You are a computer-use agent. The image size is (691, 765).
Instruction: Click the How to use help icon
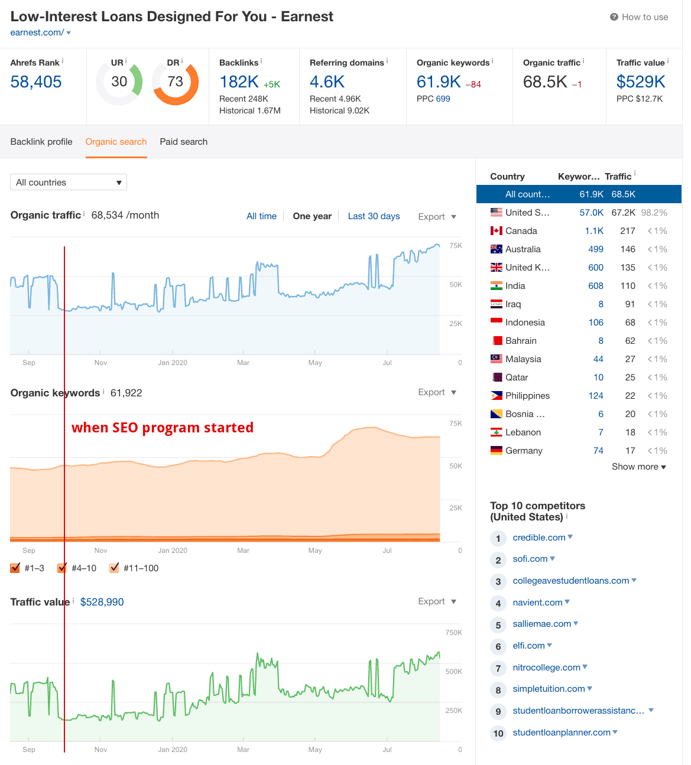(x=614, y=17)
